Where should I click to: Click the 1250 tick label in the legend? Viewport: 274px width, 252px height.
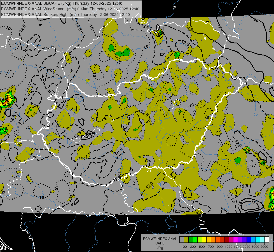(229, 247)
